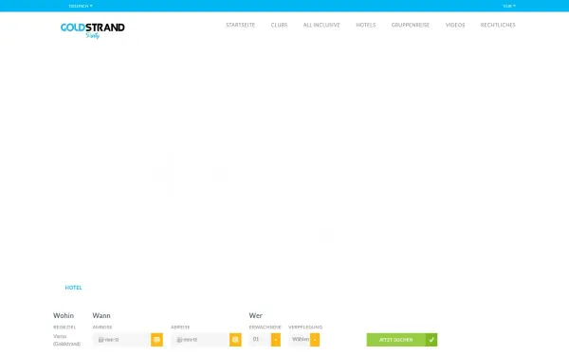This screenshot has height=356, width=569.
Task: Open the Videos menu item
Action: (x=455, y=25)
